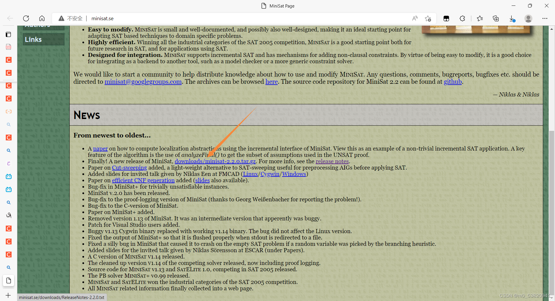Click the 'News' section heading

[x=87, y=115]
